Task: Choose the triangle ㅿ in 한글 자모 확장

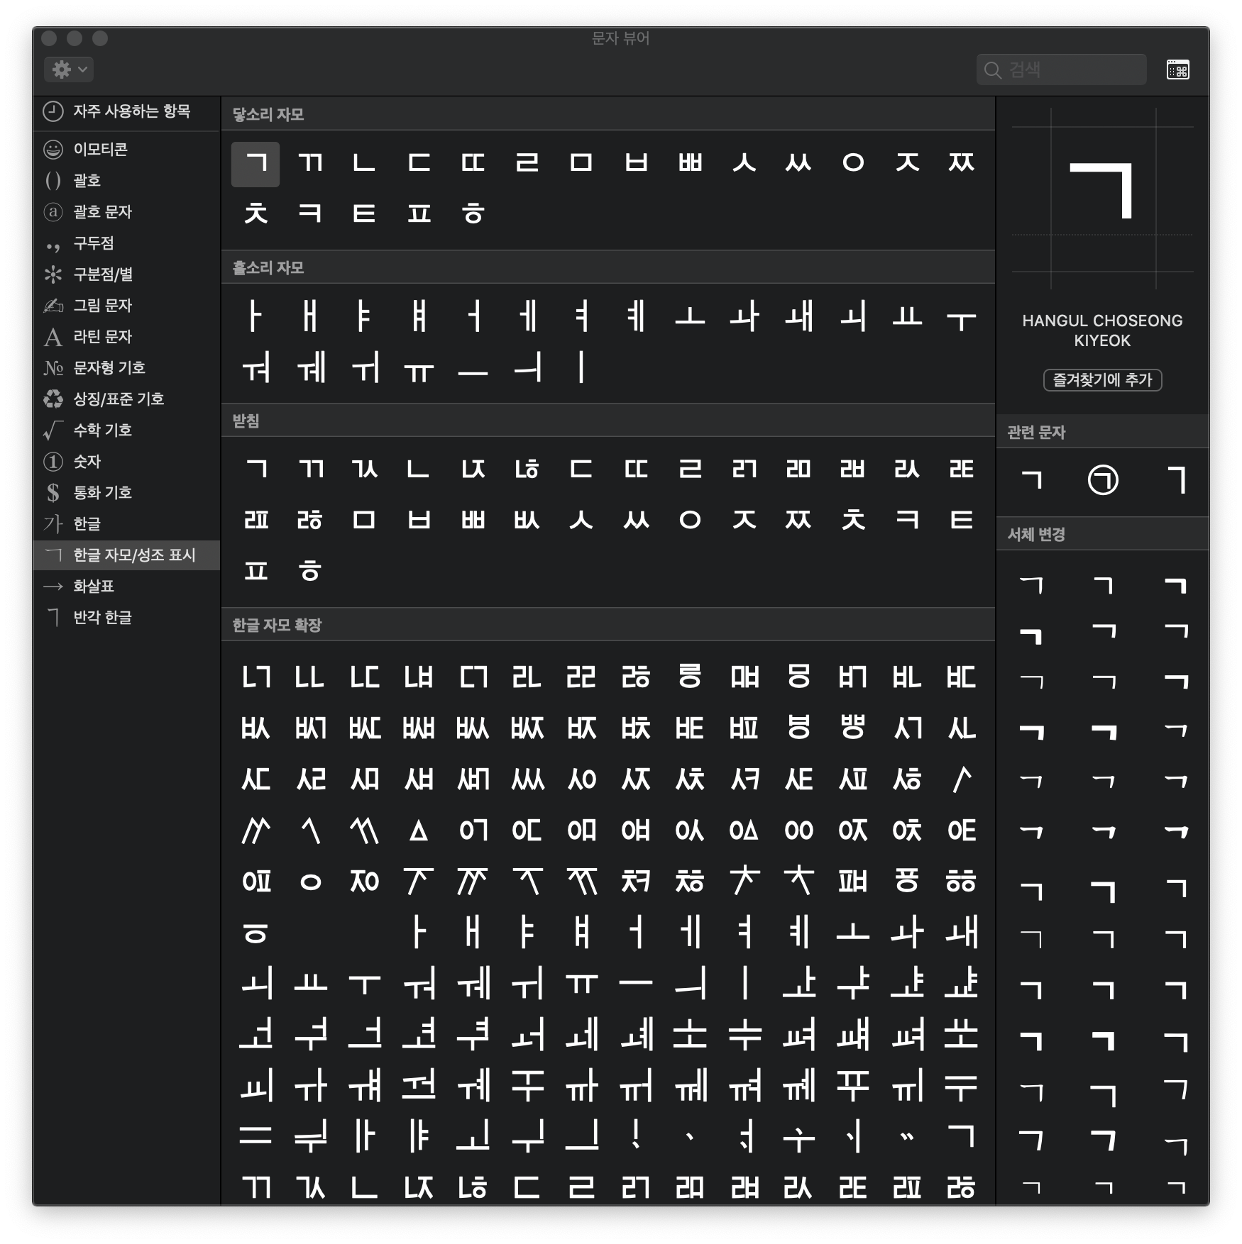Action: coord(419,831)
